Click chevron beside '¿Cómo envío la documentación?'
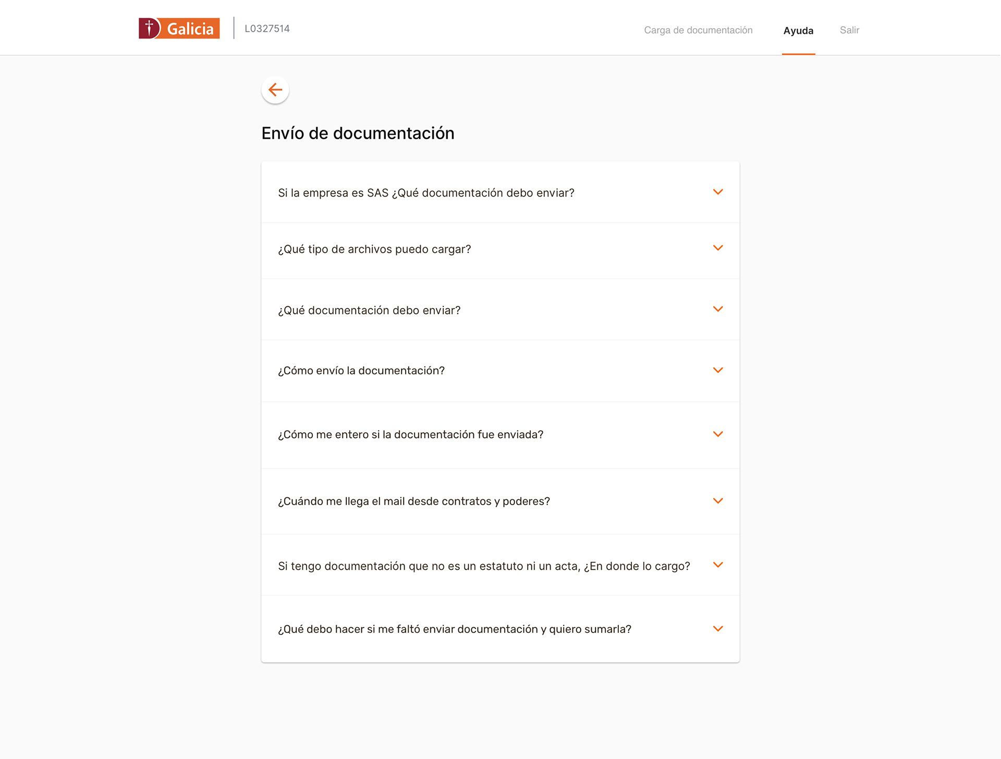The image size is (1001, 759). pos(718,370)
